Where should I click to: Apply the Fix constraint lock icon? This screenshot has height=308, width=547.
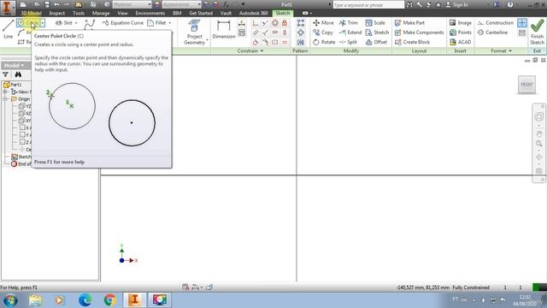point(285,23)
